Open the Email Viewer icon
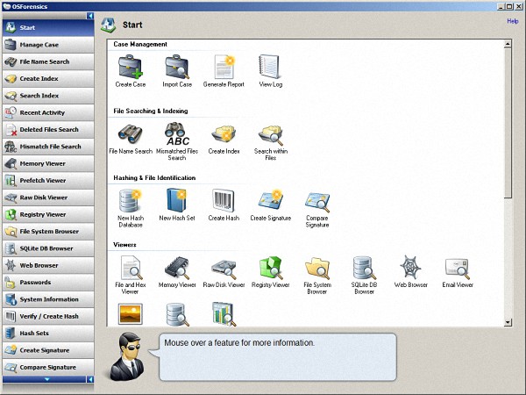526x395 pixels. coord(458,269)
